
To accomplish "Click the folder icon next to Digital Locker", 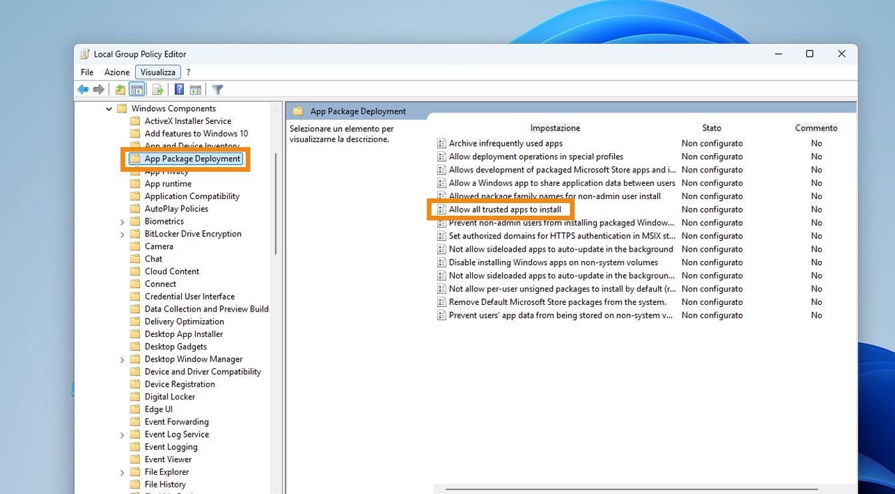I will pos(135,397).
